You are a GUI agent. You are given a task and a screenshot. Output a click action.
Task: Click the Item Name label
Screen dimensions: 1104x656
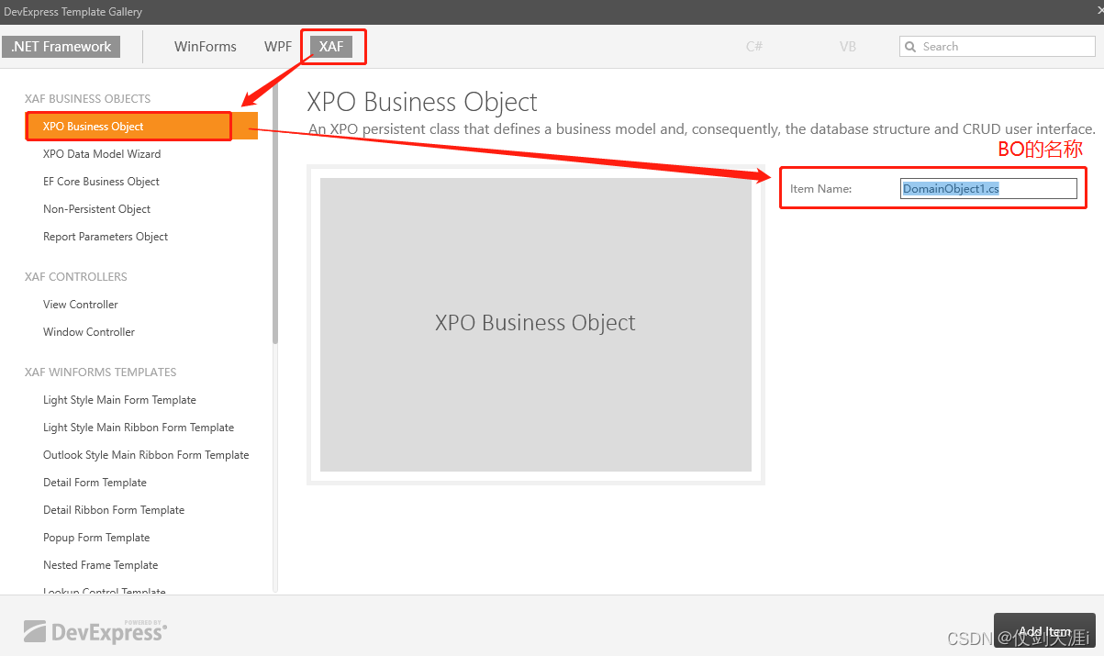pyautogui.click(x=820, y=188)
